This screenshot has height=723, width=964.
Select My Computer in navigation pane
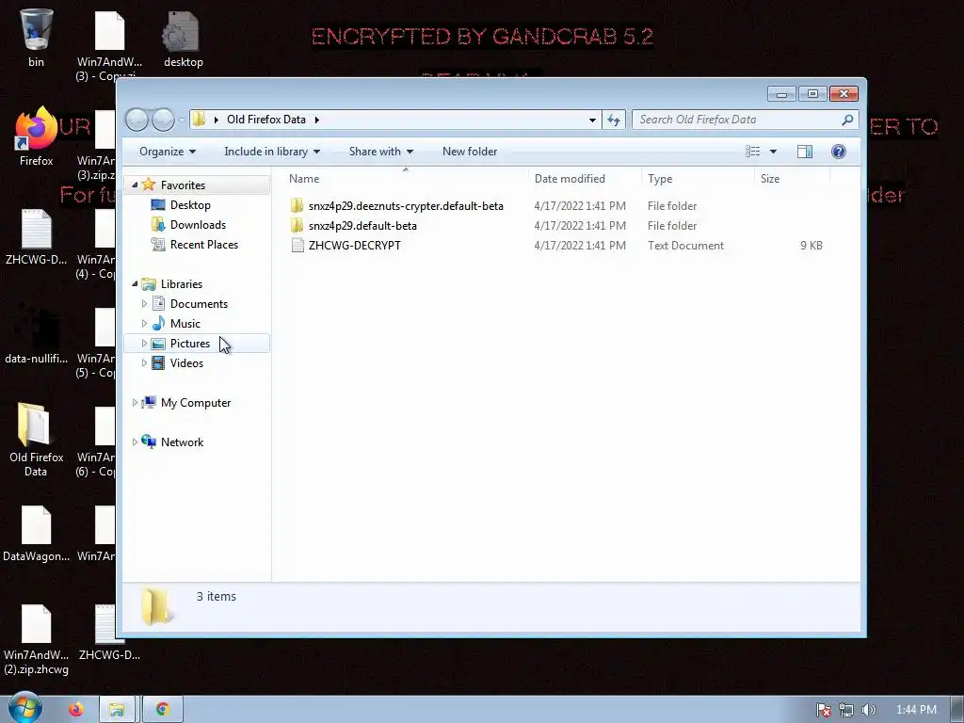[196, 403]
